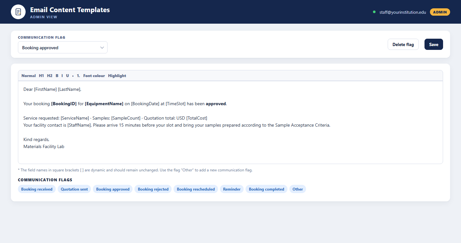This screenshot has height=243, width=461.
Task: Click the "Kind regards," line
Action: (36, 139)
